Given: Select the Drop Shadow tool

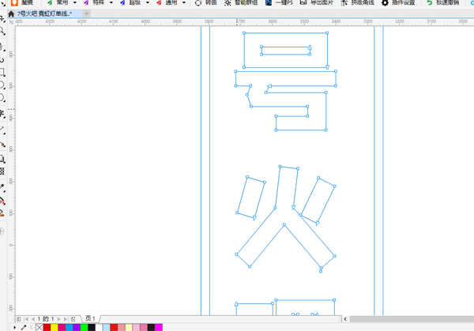Looking at the screenshot, I should tap(2, 159).
